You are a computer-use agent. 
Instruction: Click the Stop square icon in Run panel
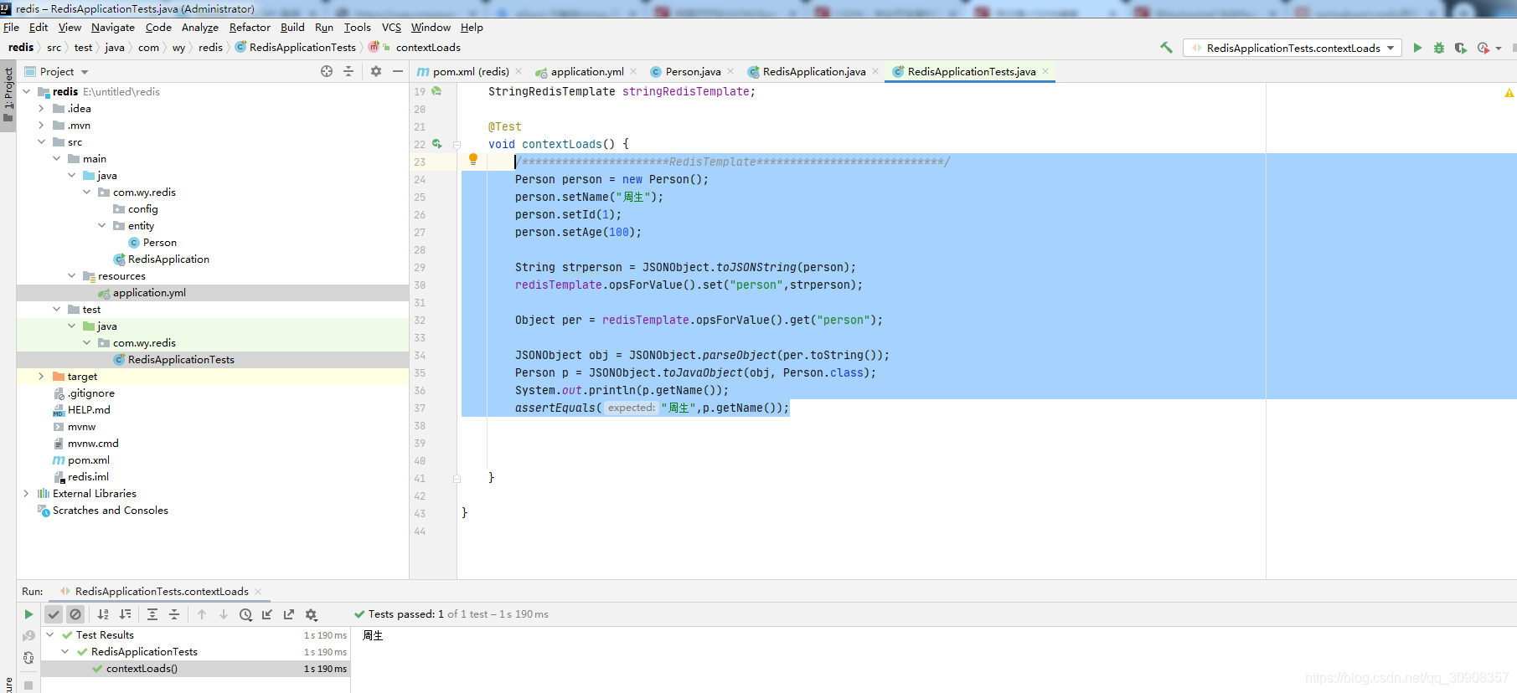click(28, 685)
